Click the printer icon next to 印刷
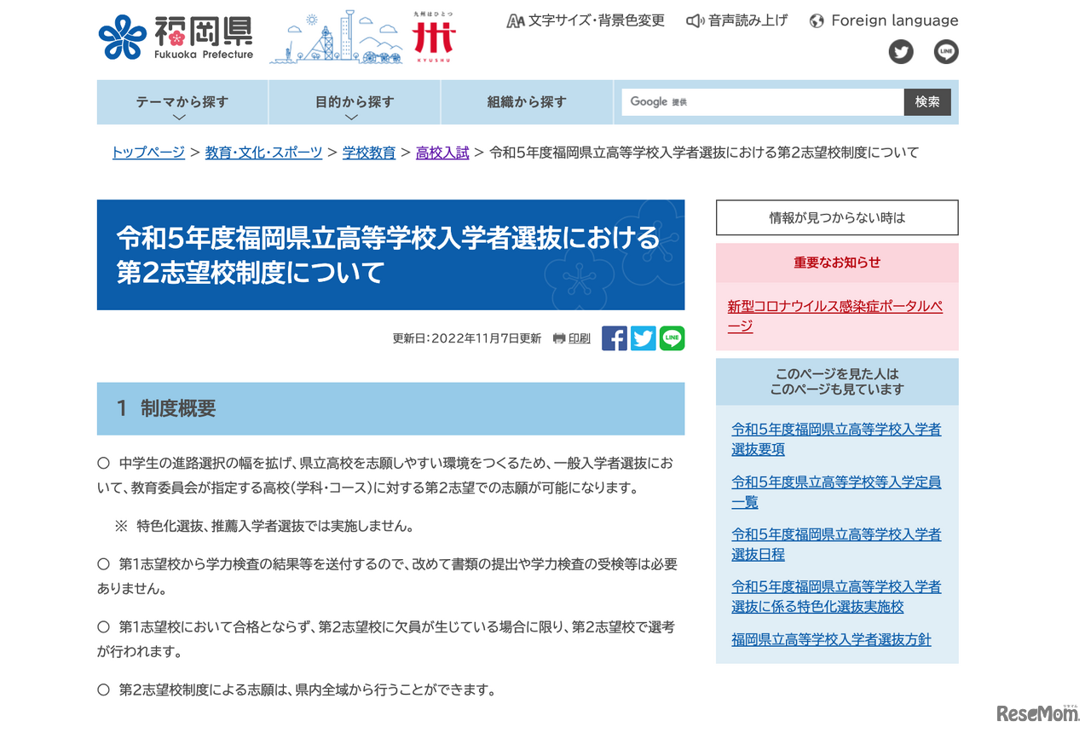Viewport: 1091px width, 733px height. pos(559,338)
